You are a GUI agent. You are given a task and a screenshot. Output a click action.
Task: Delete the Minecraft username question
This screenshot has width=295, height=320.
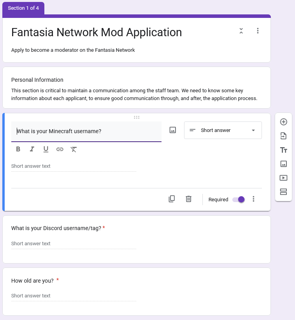click(x=188, y=199)
